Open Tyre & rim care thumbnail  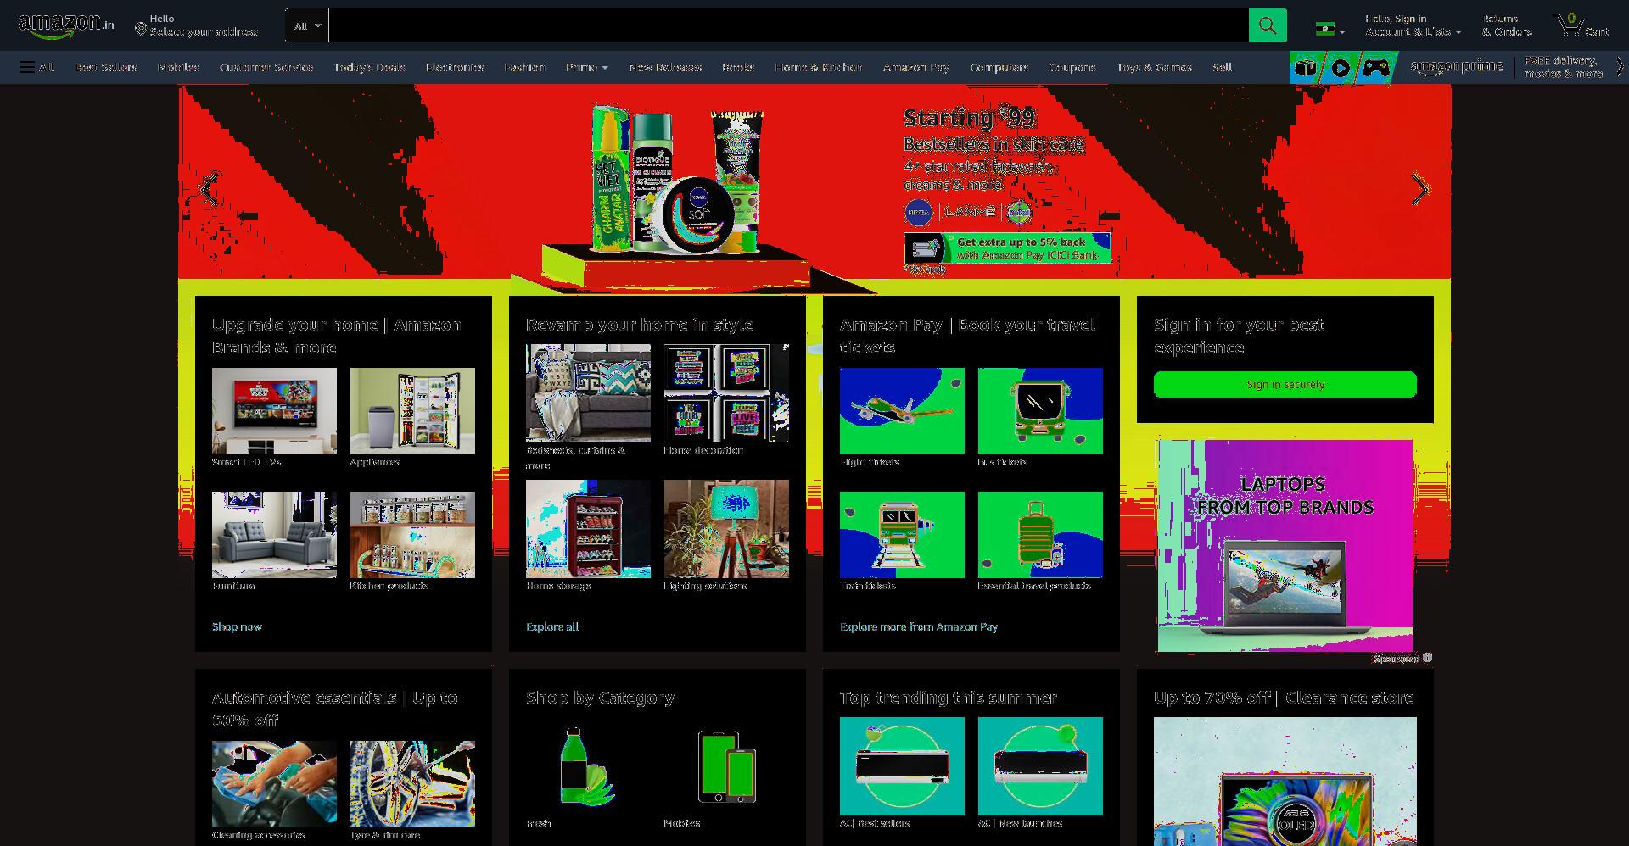click(x=412, y=784)
